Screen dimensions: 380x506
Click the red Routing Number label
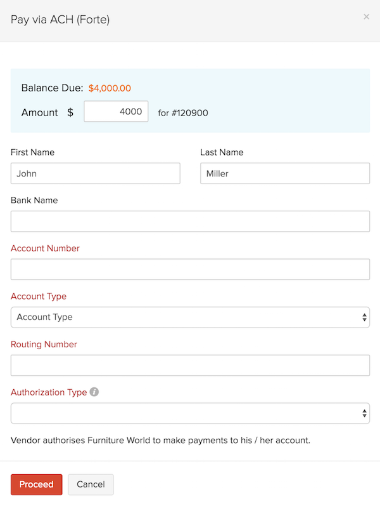[44, 344]
